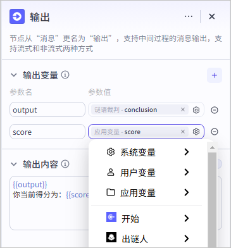Select 开始 node in the variable menu

(147, 218)
